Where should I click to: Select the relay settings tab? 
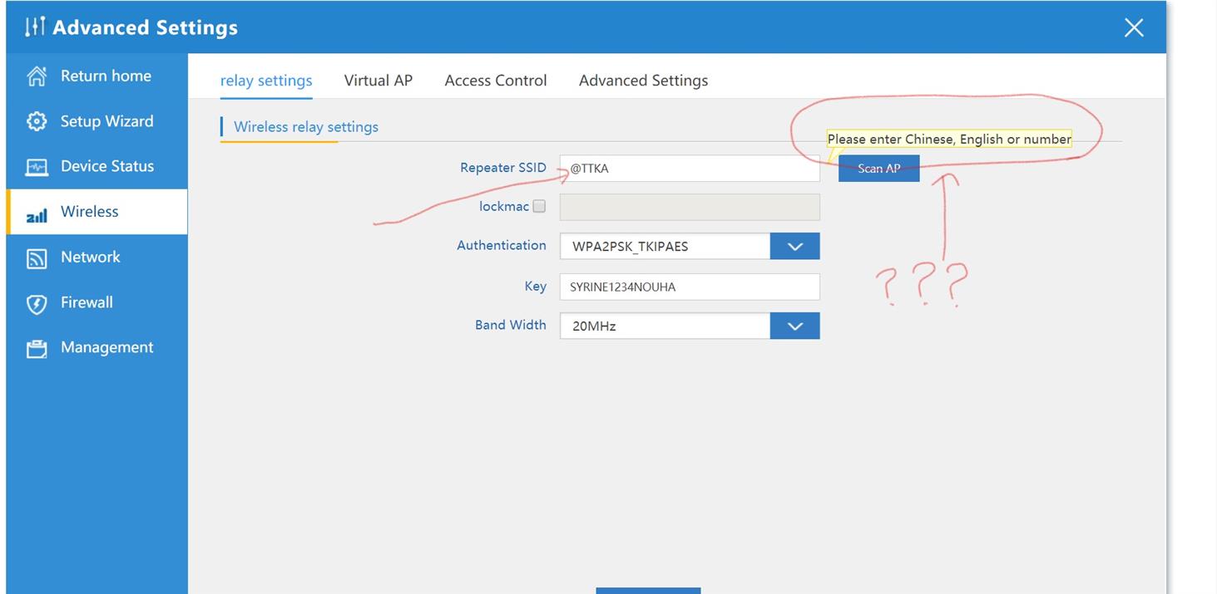(265, 81)
